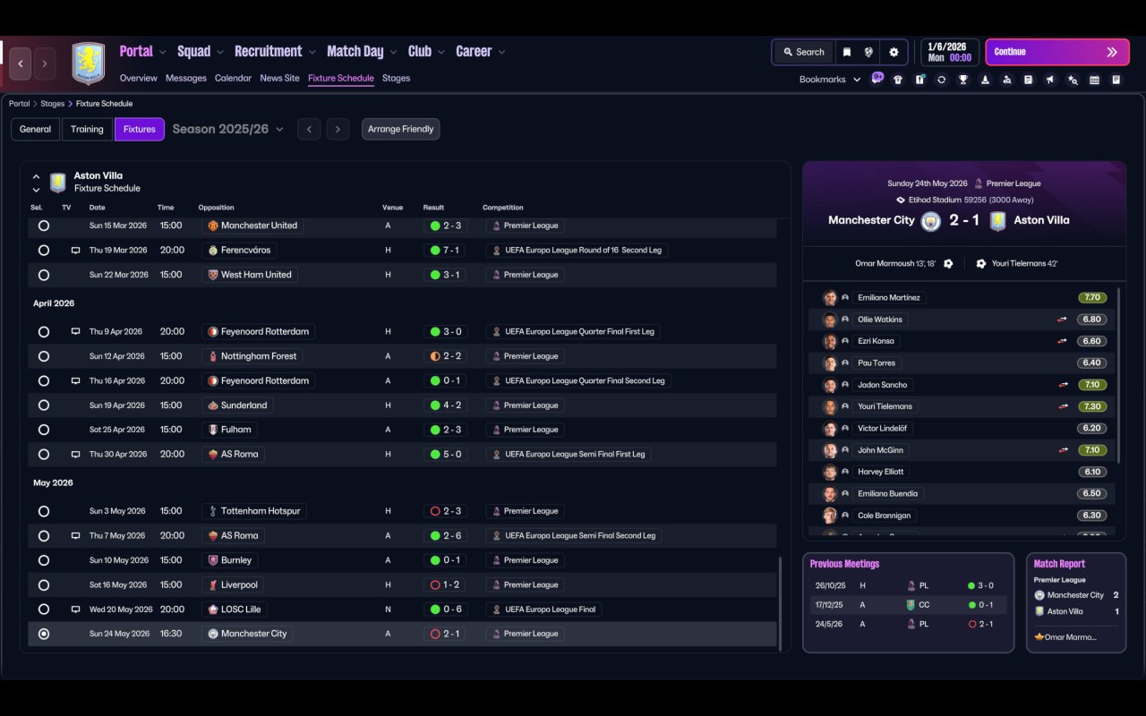
Task: Click the Aston Villa team switcher up chevron
Action: click(36, 177)
